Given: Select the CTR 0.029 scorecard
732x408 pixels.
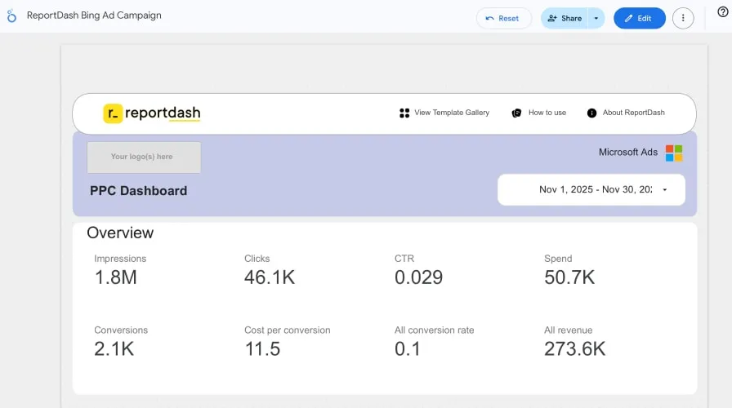Looking at the screenshot, I should click(418, 270).
